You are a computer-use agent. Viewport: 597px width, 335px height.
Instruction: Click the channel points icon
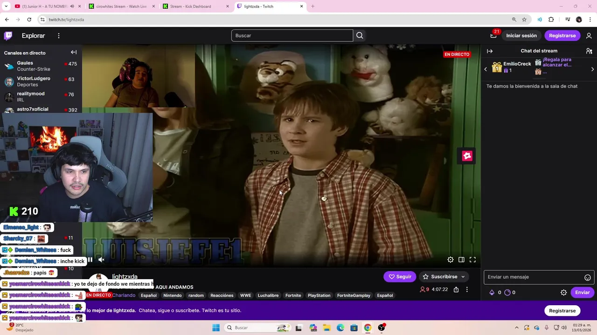[507, 292]
